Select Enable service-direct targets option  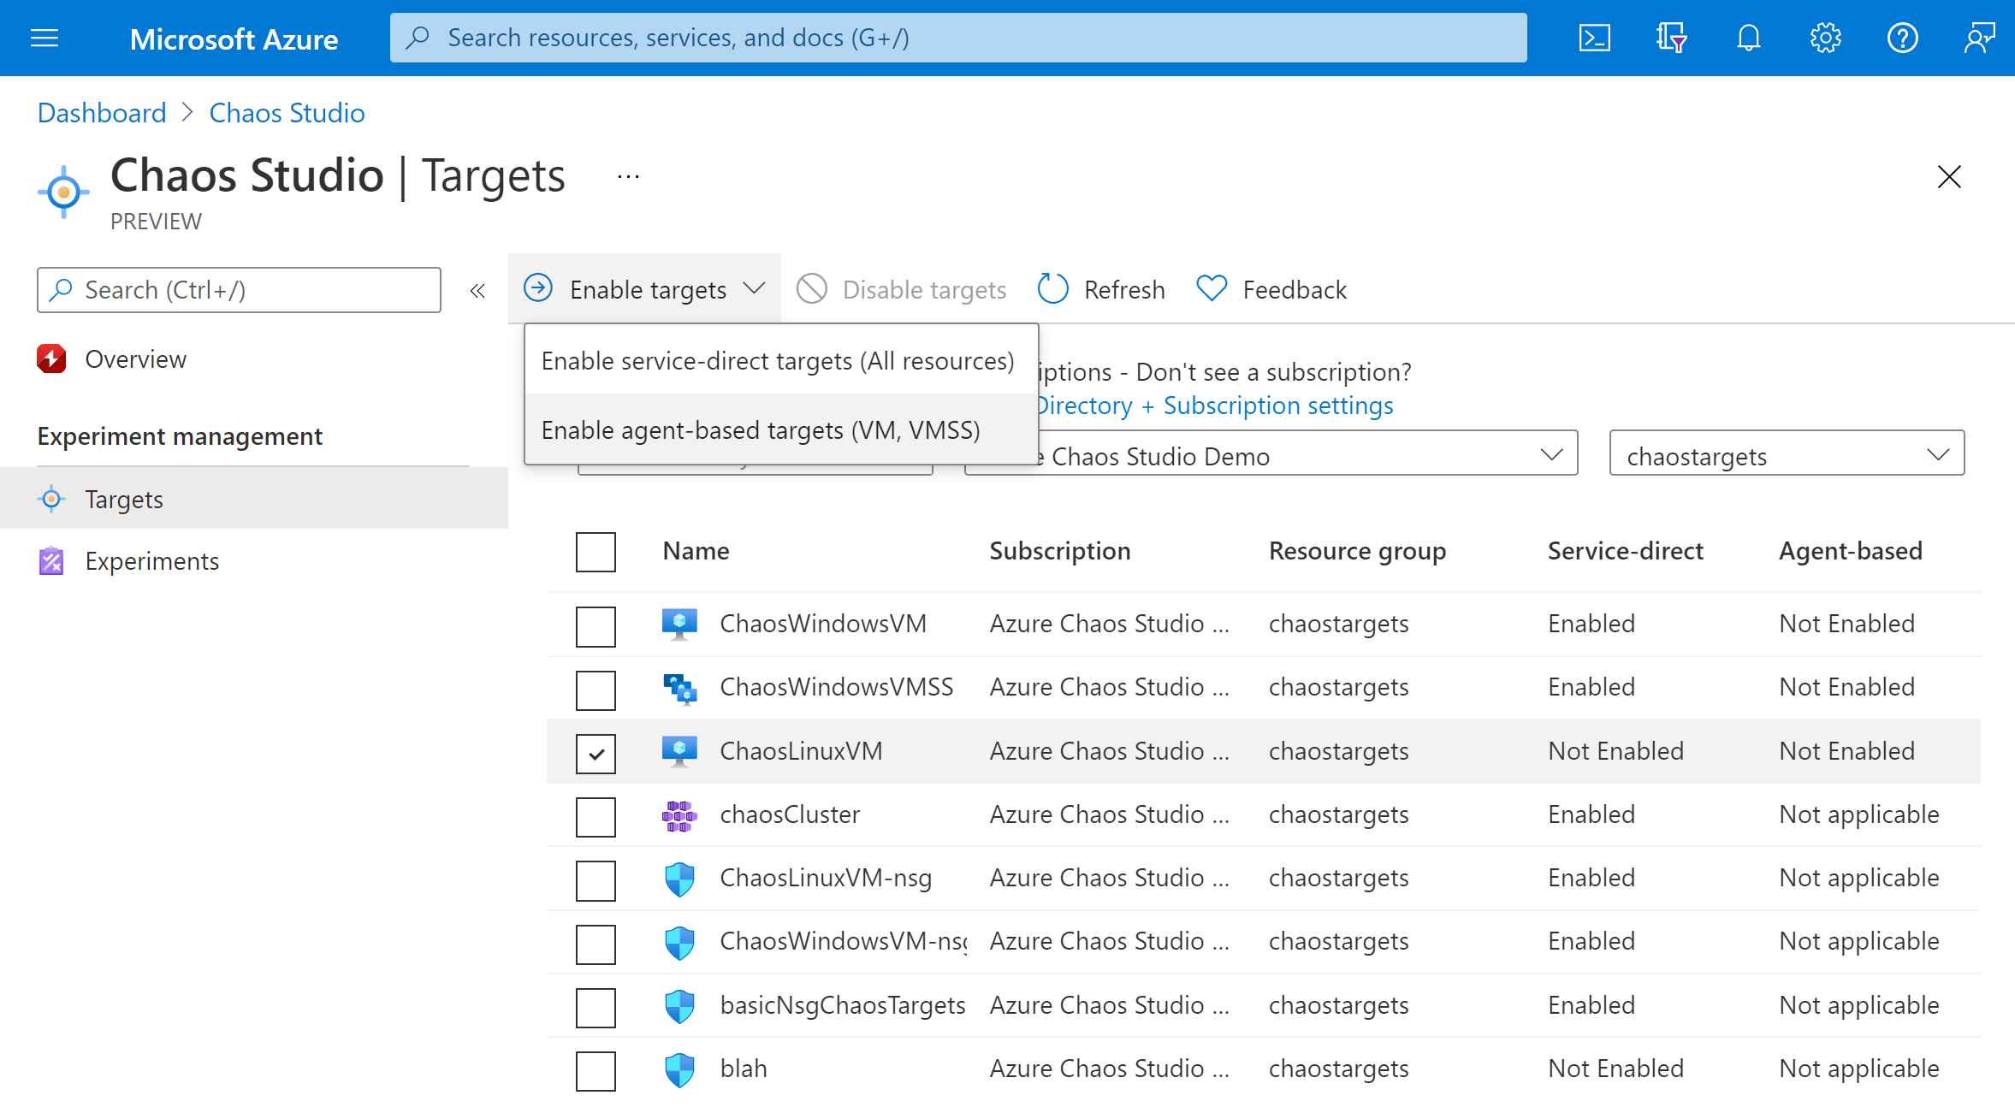point(774,359)
